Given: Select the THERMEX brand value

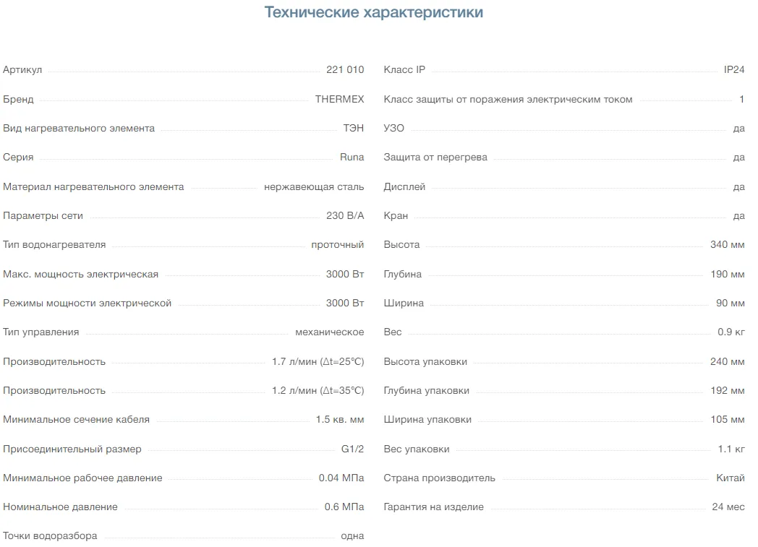Looking at the screenshot, I should [339, 99].
